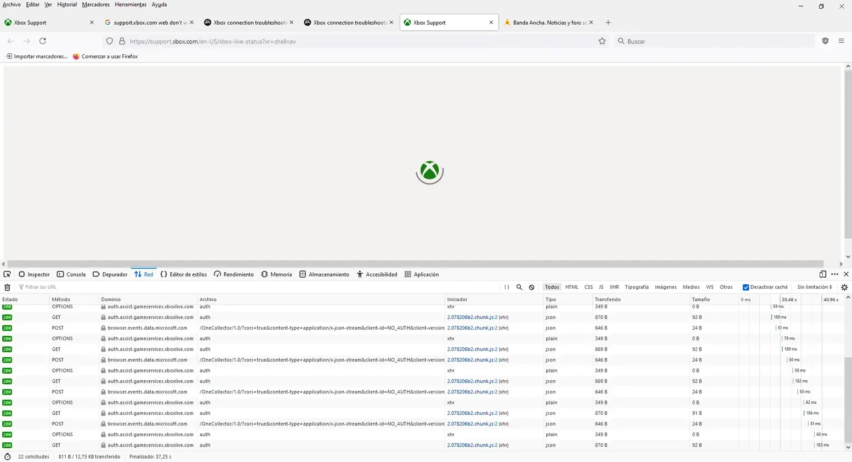This screenshot has width=852, height=462.
Task: Open the Accesibilidad panel
Action: point(377,274)
